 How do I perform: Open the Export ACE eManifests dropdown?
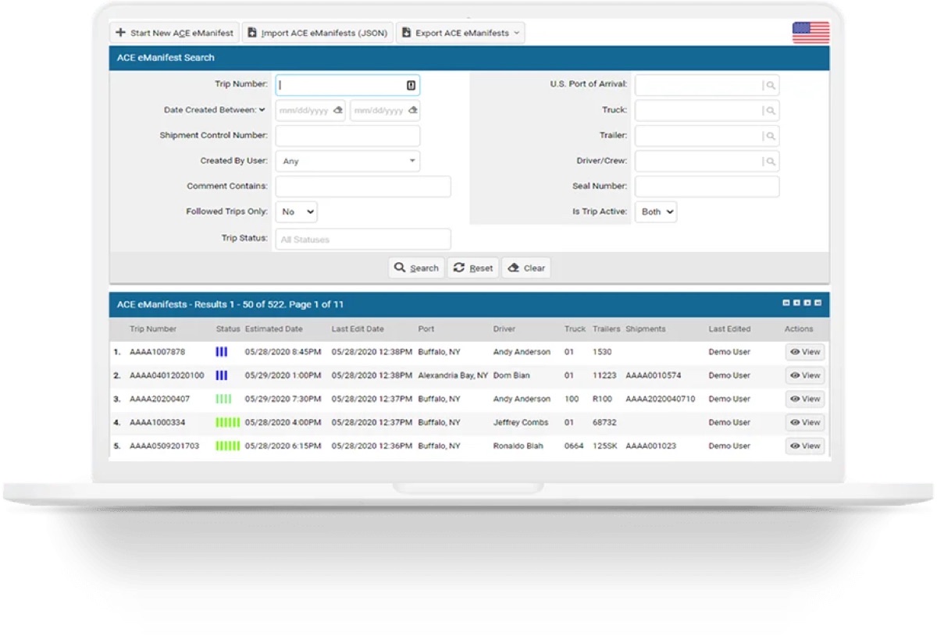click(460, 33)
